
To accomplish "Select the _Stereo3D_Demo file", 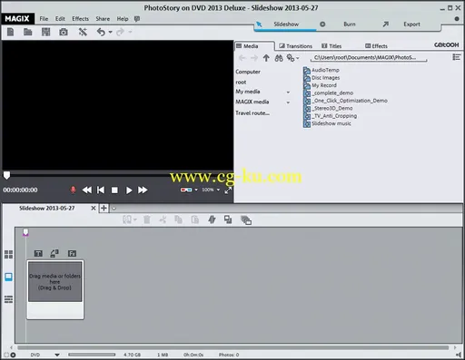I will point(328,108).
